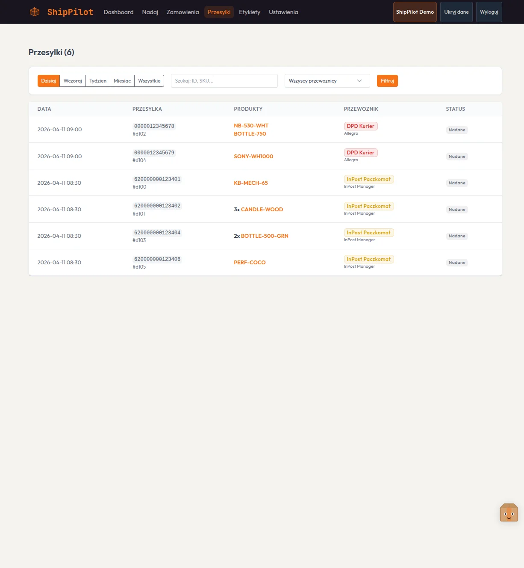Click tracking number 0000012345679
This screenshot has height=568, width=524.
(154, 153)
